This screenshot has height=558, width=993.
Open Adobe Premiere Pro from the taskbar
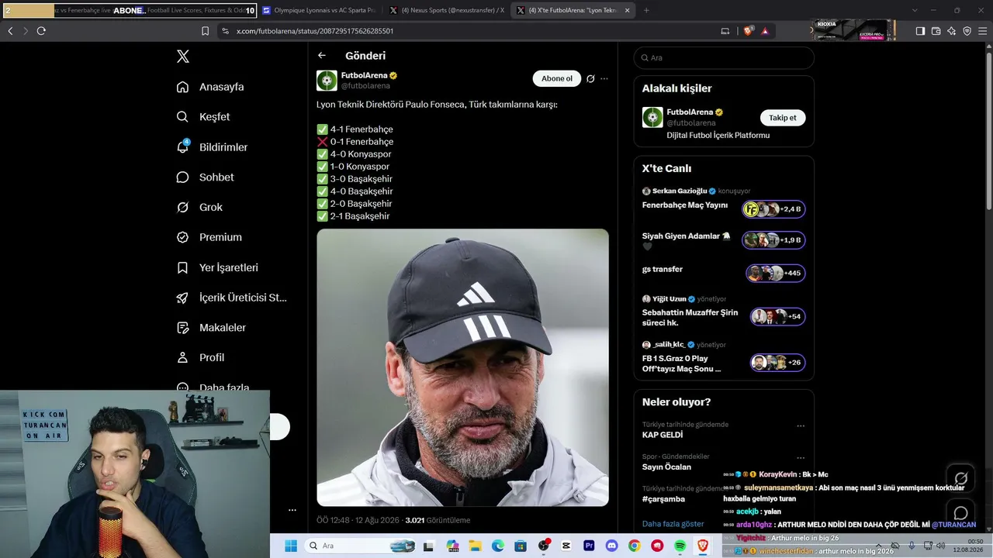[x=589, y=546]
